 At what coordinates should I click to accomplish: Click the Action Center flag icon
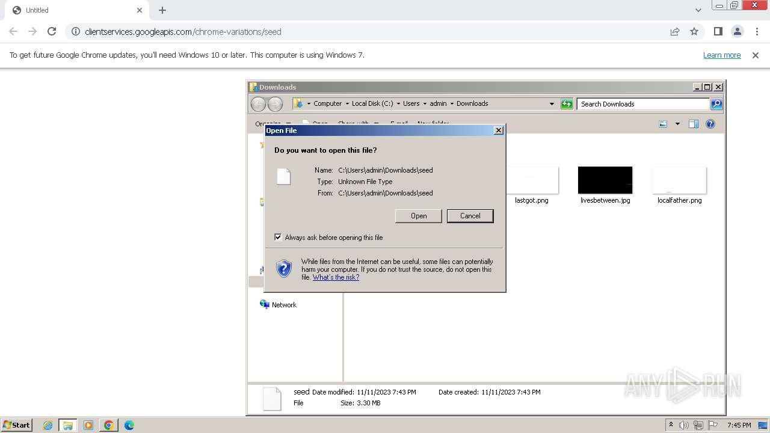click(713, 425)
